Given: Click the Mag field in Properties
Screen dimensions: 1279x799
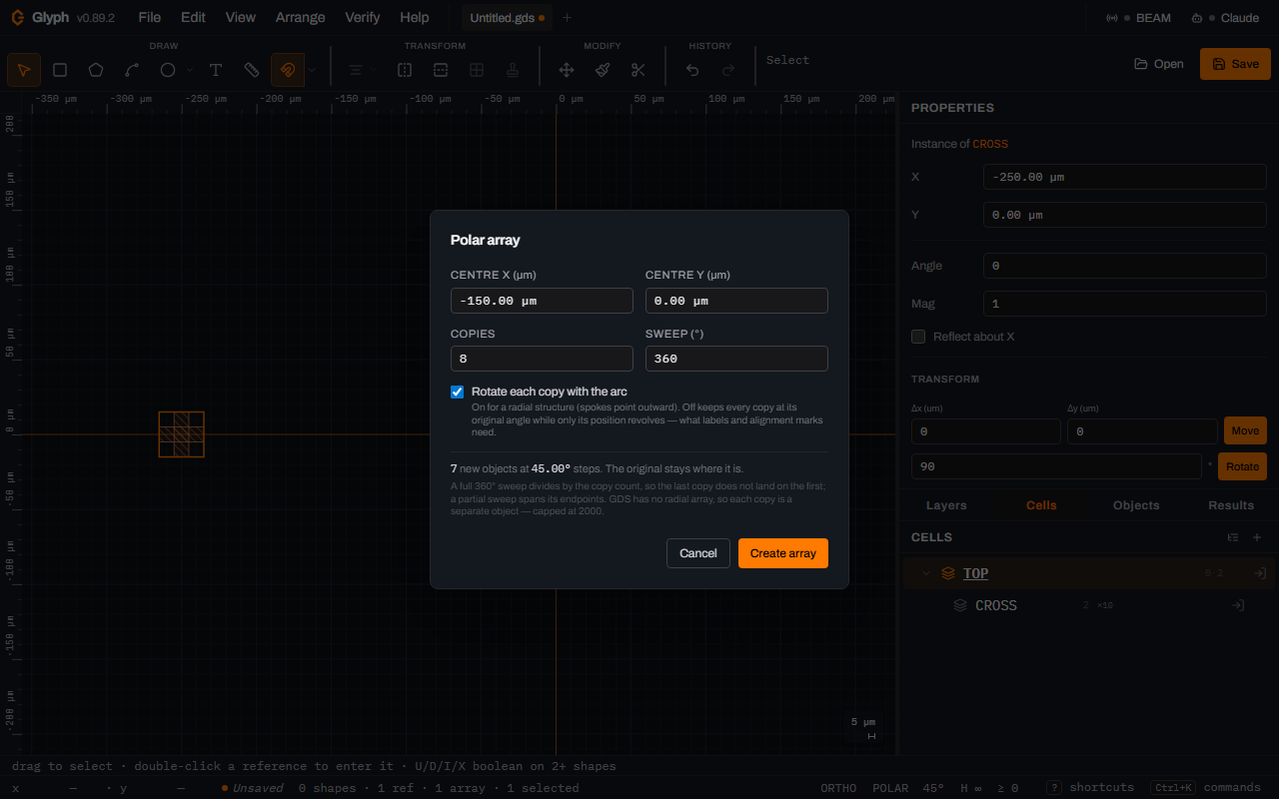Looking at the screenshot, I should 1125,304.
